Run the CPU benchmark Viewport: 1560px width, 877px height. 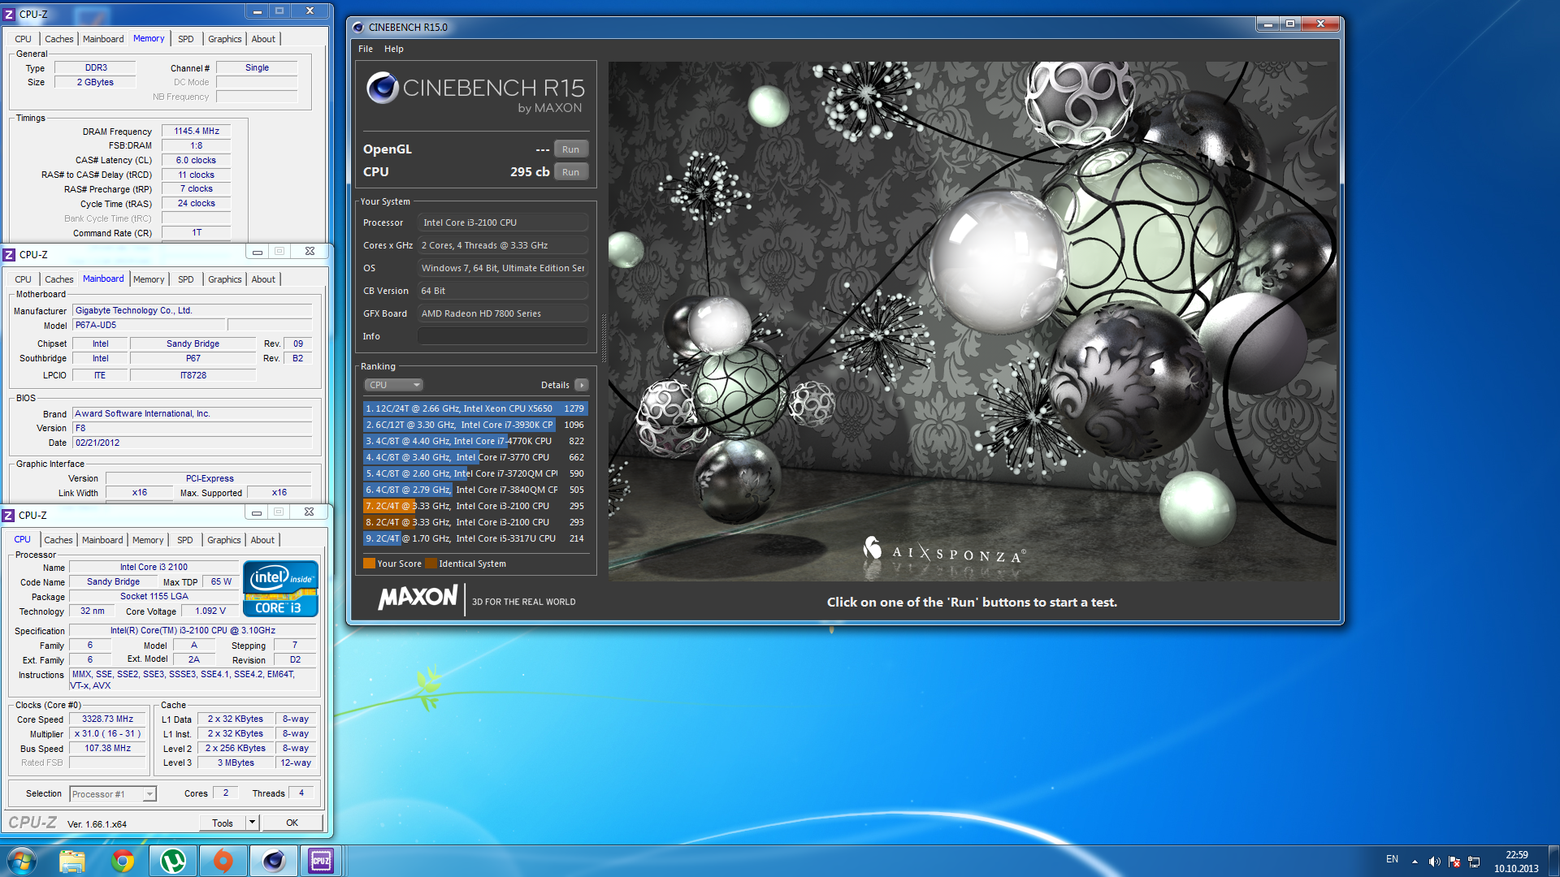click(x=571, y=172)
